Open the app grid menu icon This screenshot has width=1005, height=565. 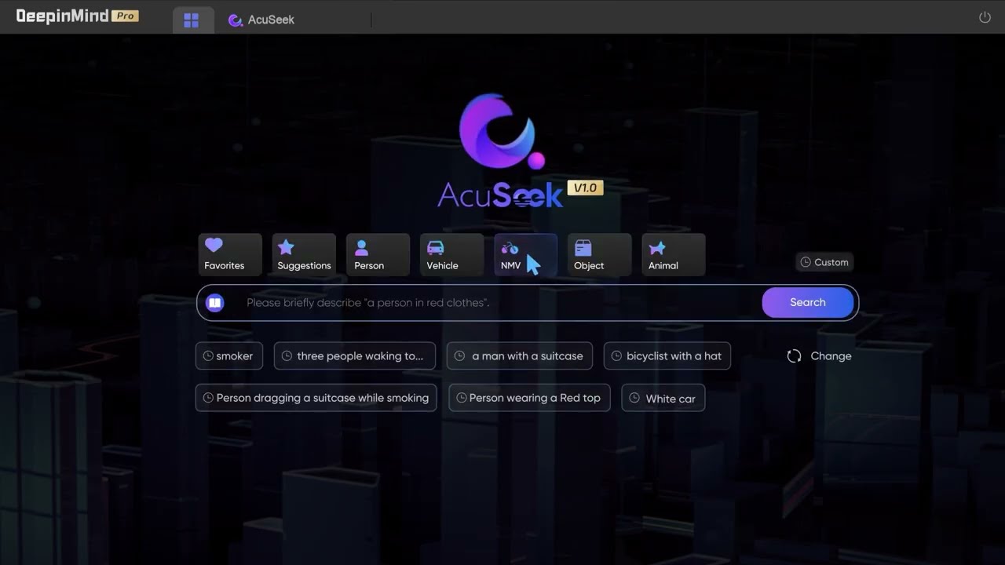coord(192,20)
